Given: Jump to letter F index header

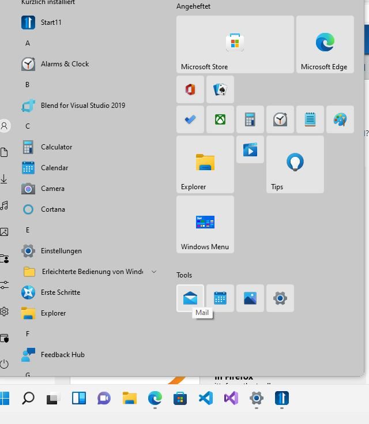Looking at the screenshot, I should click(x=27, y=334).
